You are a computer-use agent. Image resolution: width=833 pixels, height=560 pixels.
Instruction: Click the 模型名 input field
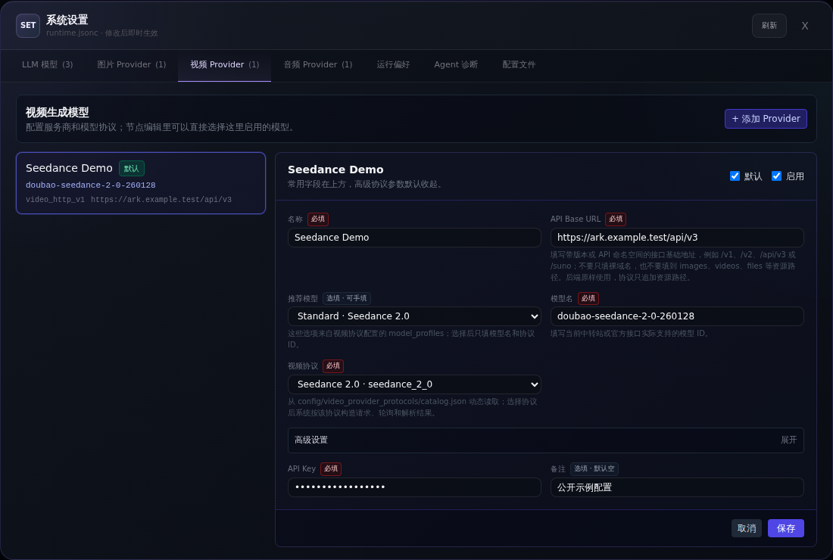click(x=677, y=316)
